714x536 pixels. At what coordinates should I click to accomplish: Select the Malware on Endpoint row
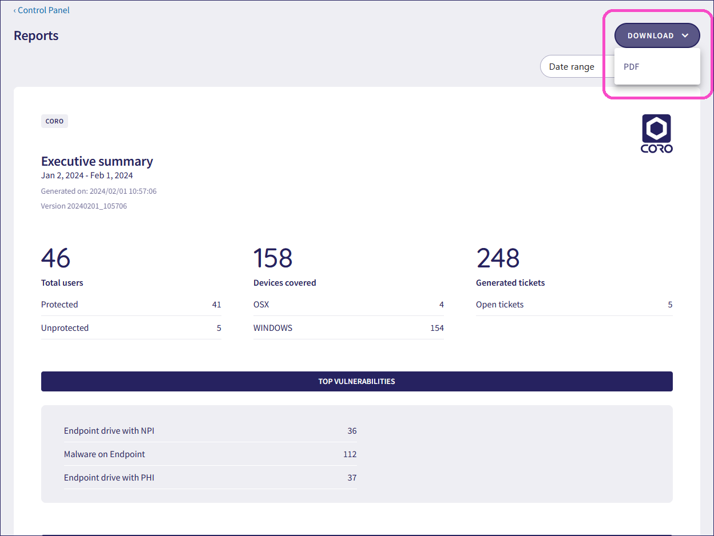click(210, 454)
